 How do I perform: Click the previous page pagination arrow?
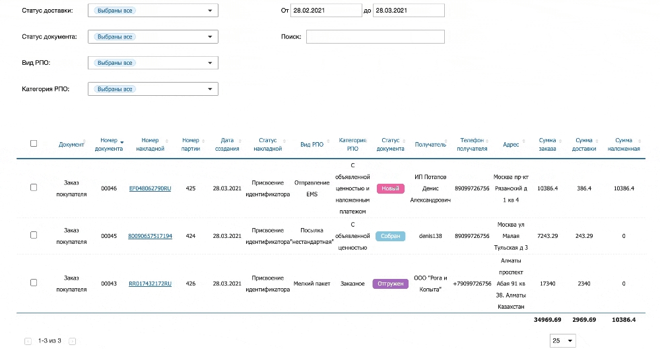click(28, 341)
